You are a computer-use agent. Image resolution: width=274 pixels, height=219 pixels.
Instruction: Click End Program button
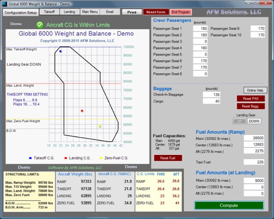point(180,12)
